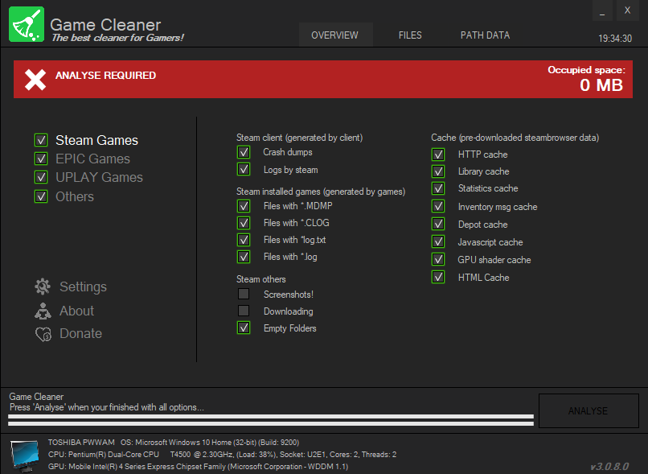648x474 pixels.
Task: Select EPIC Games category label
Action: [92, 159]
